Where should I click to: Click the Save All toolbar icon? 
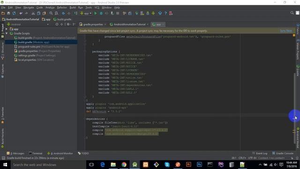point(8,13)
